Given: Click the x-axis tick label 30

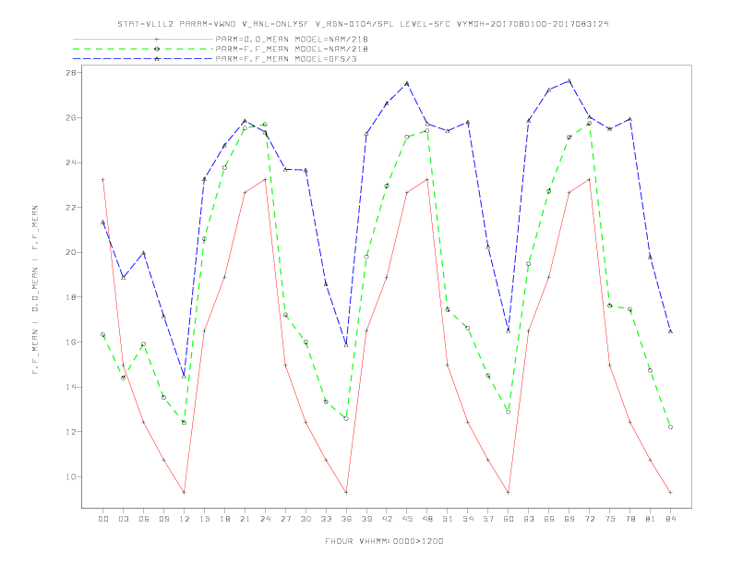Looking at the screenshot, I should (x=306, y=519).
